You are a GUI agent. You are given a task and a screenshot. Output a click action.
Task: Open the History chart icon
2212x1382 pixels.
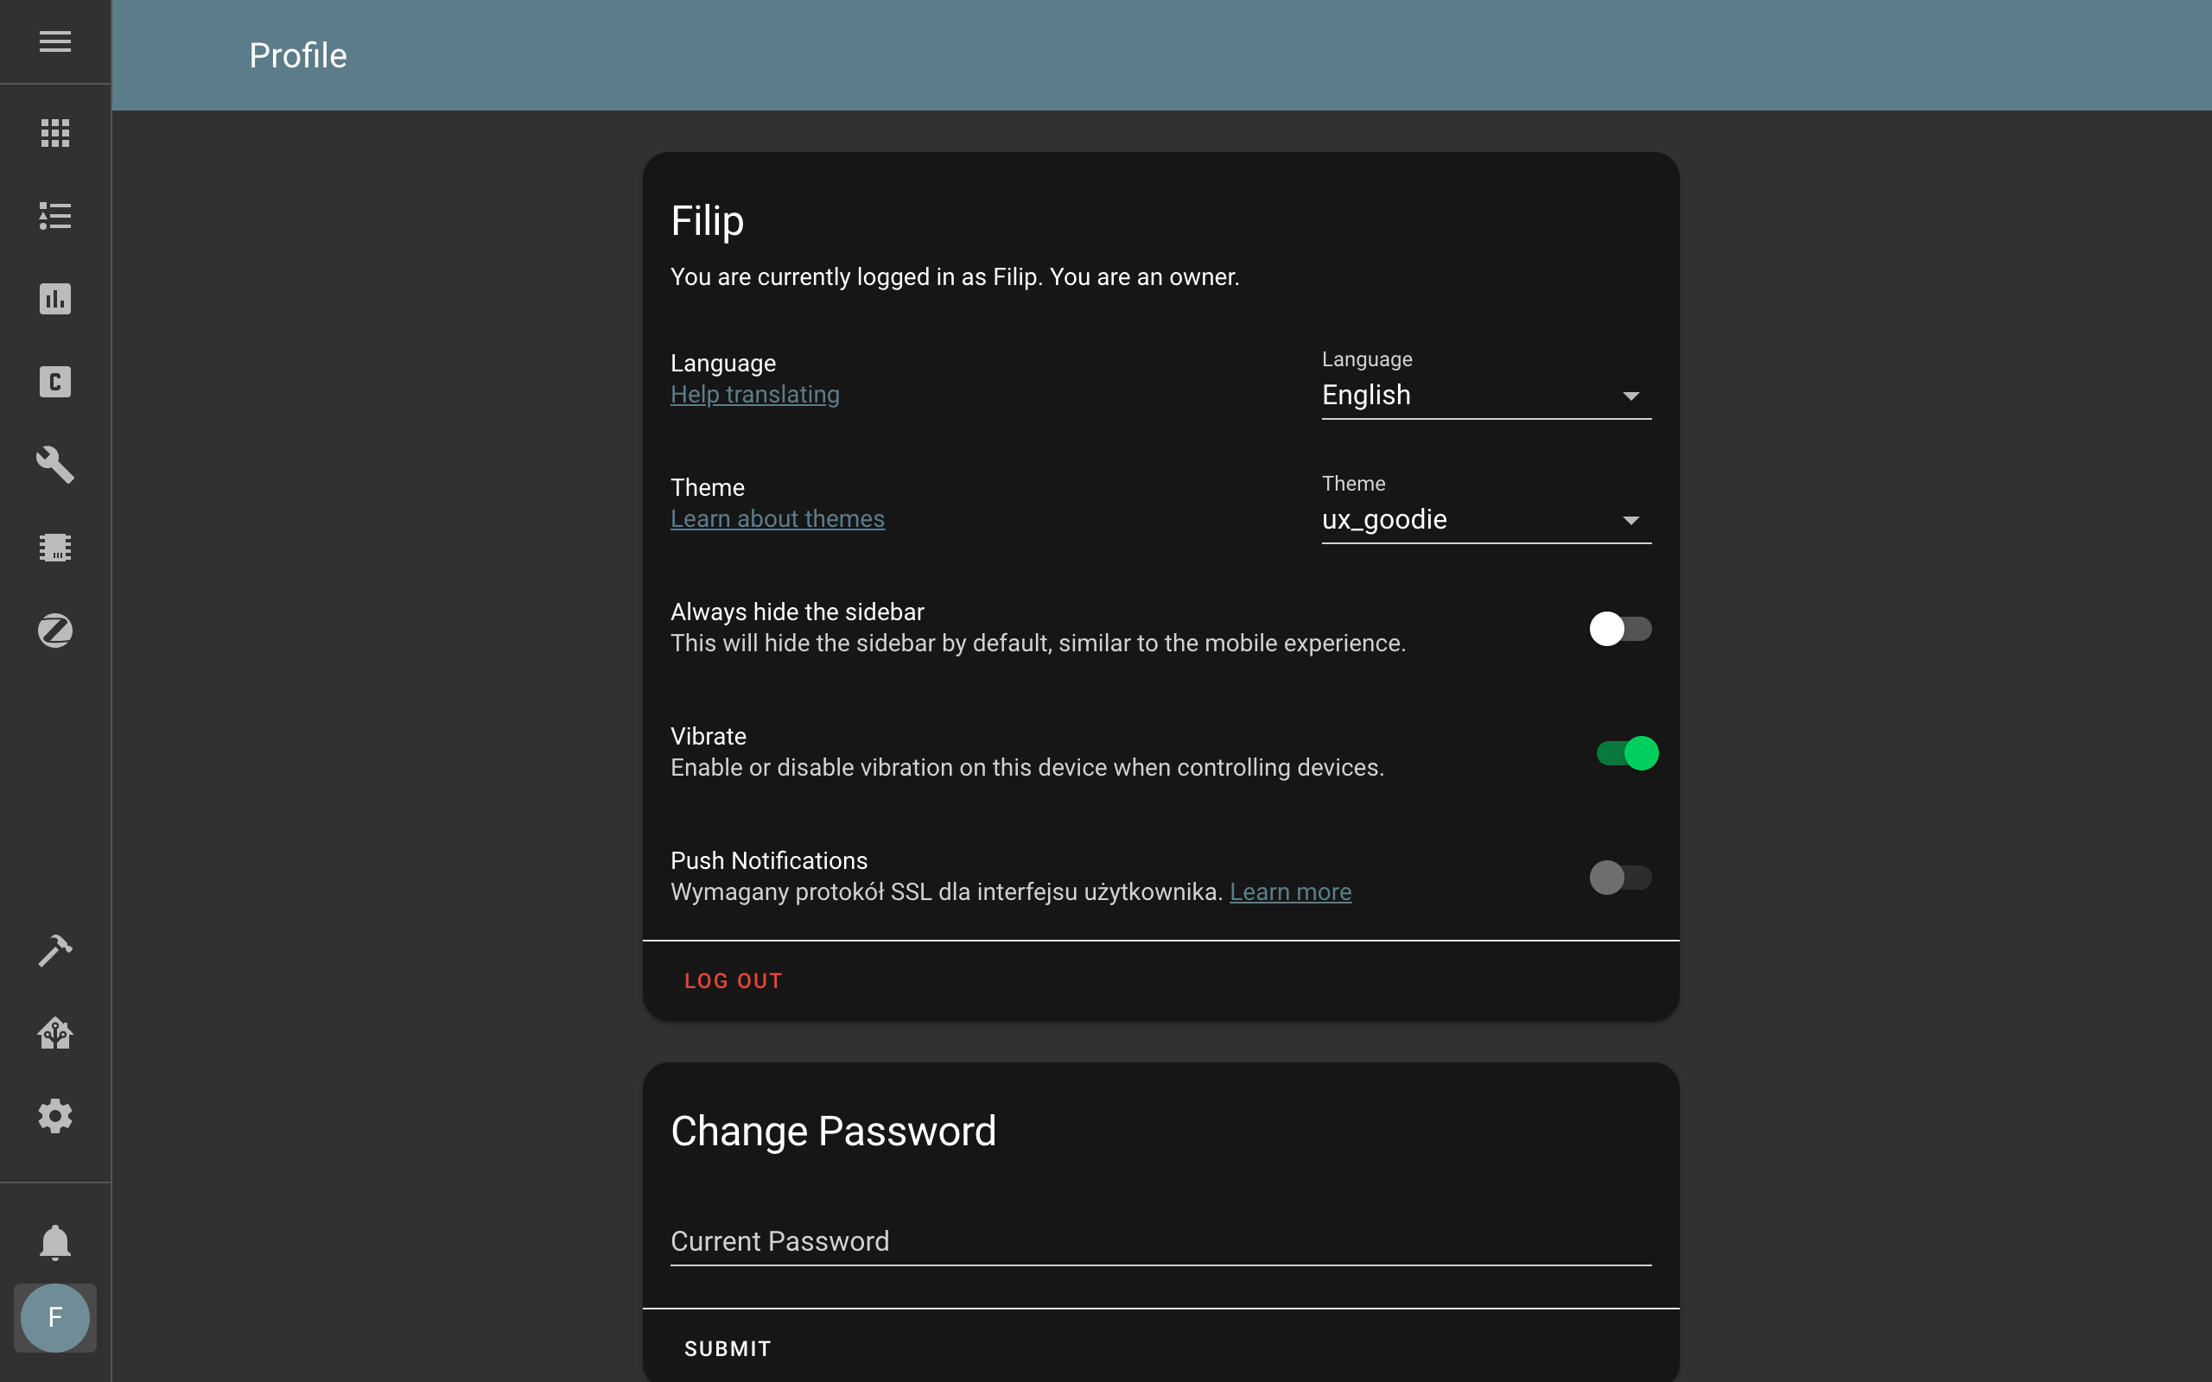coord(54,299)
